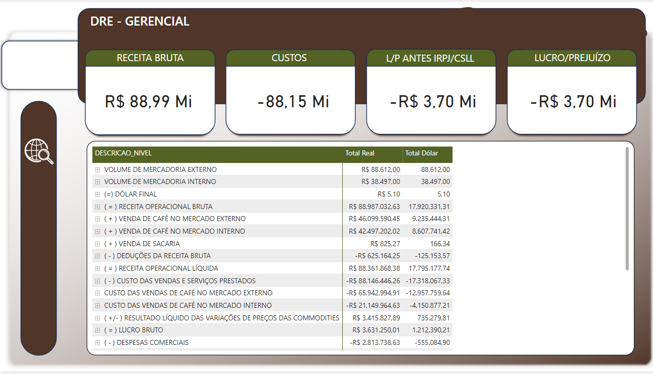This screenshot has height=374, width=653.
Task: Click value R$ 88.612,00
Action: pyautogui.click(x=381, y=170)
